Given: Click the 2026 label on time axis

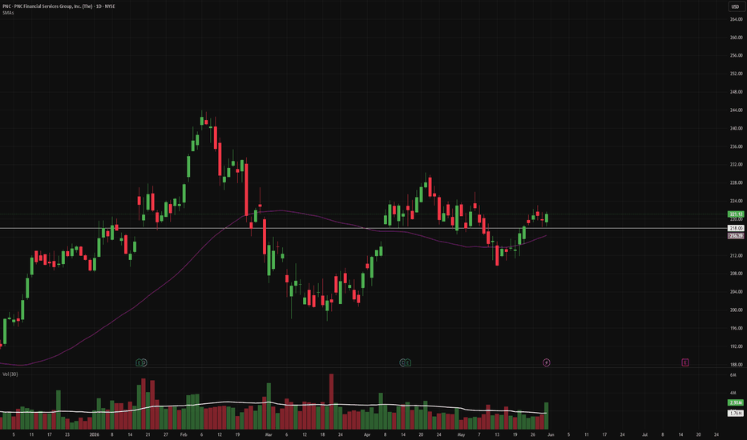Looking at the screenshot, I should [x=95, y=434].
